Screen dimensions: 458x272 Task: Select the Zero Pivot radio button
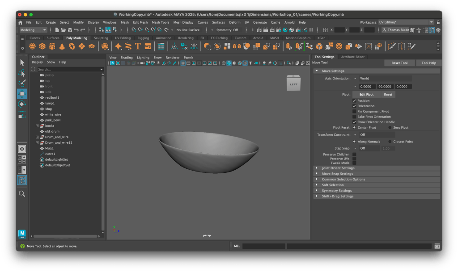[390, 128]
